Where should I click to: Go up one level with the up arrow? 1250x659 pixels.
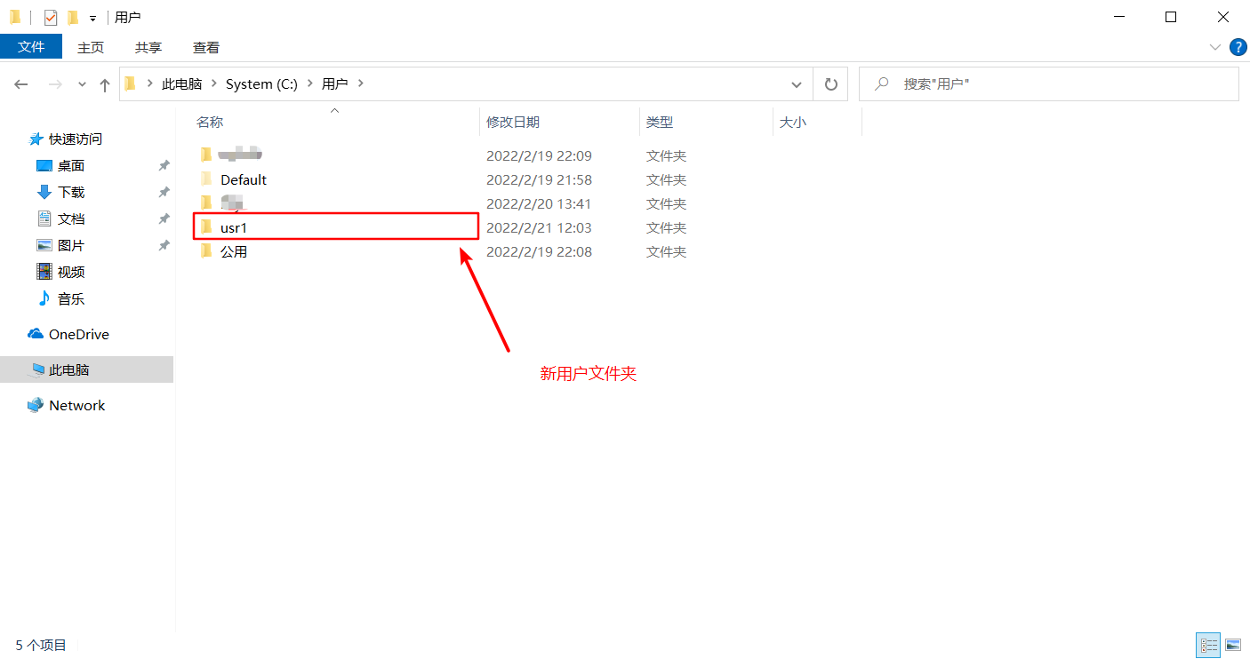tap(105, 84)
